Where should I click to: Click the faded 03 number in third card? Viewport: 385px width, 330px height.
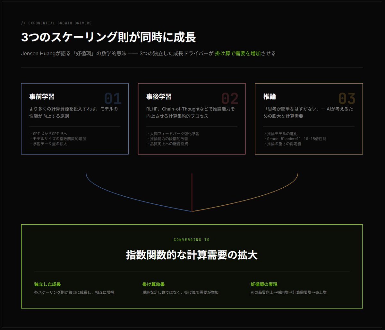(x=347, y=99)
